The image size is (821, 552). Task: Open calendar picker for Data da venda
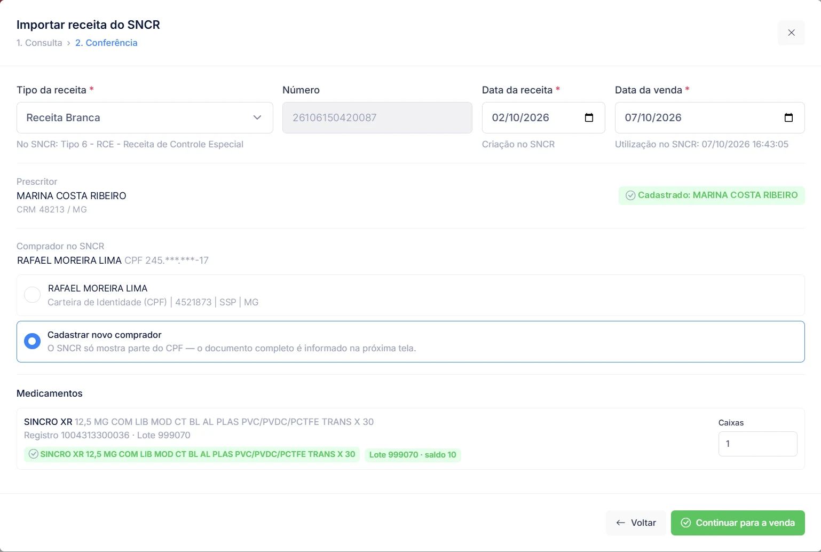pos(788,117)
